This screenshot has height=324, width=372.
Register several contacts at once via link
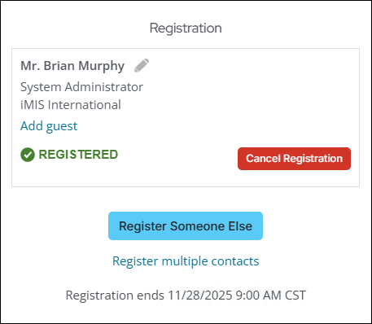click(186, 261)
